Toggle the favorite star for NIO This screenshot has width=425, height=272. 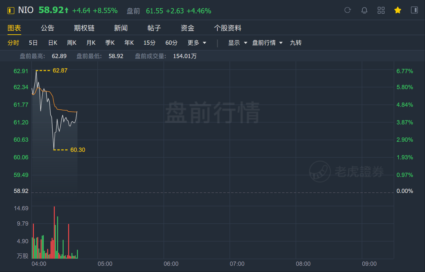(398, 10)
